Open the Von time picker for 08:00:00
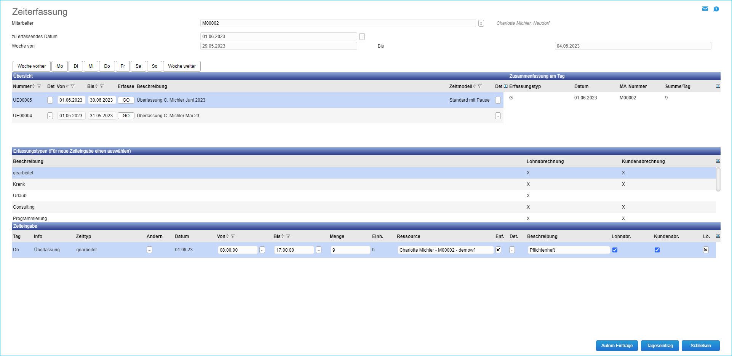 262,250
